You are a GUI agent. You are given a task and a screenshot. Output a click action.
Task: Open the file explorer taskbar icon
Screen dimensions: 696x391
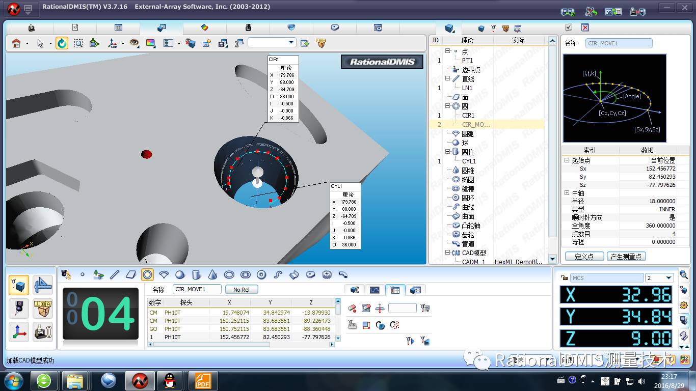point(75,380)
